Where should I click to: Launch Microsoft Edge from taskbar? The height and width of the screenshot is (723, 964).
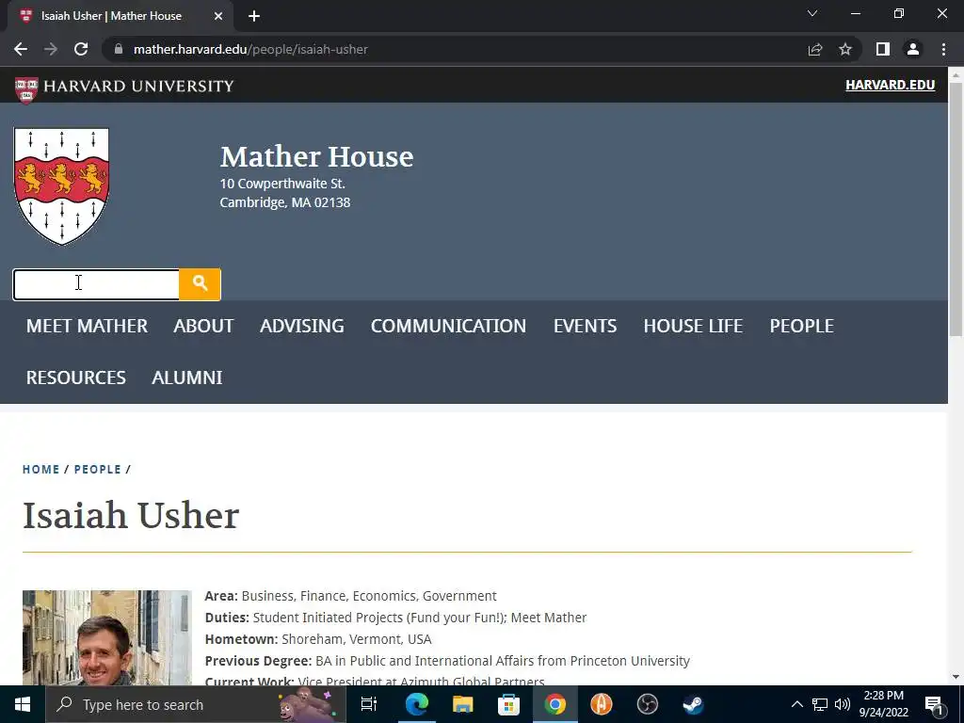coord(416,704)
